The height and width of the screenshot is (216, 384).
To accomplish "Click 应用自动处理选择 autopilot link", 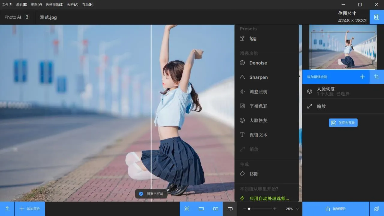I will pyautogui.click(x=269, y=199).
